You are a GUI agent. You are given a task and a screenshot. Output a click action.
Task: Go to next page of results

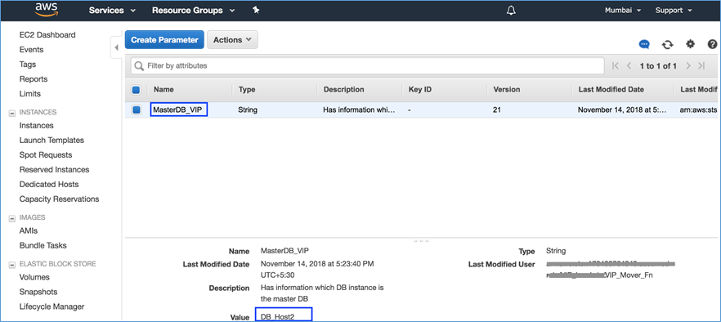coord(688,65)
